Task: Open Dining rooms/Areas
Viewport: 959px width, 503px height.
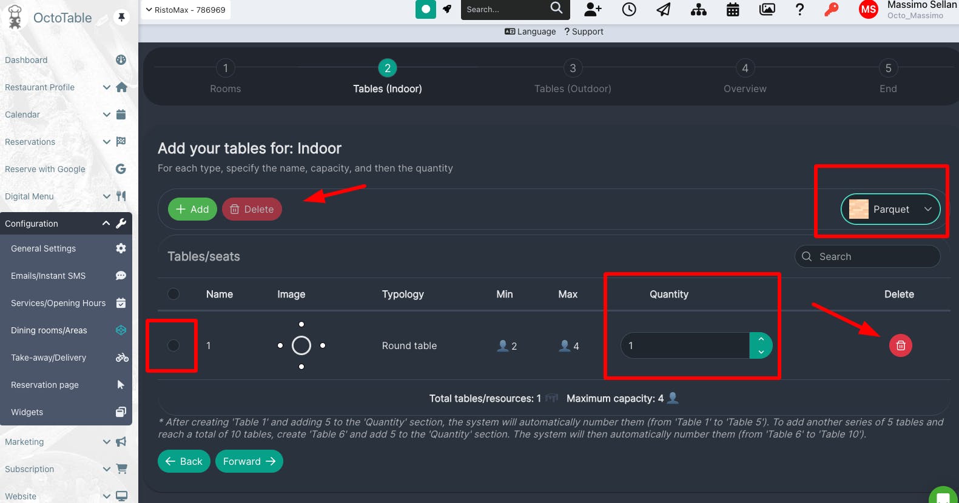Action: [66, 330]
